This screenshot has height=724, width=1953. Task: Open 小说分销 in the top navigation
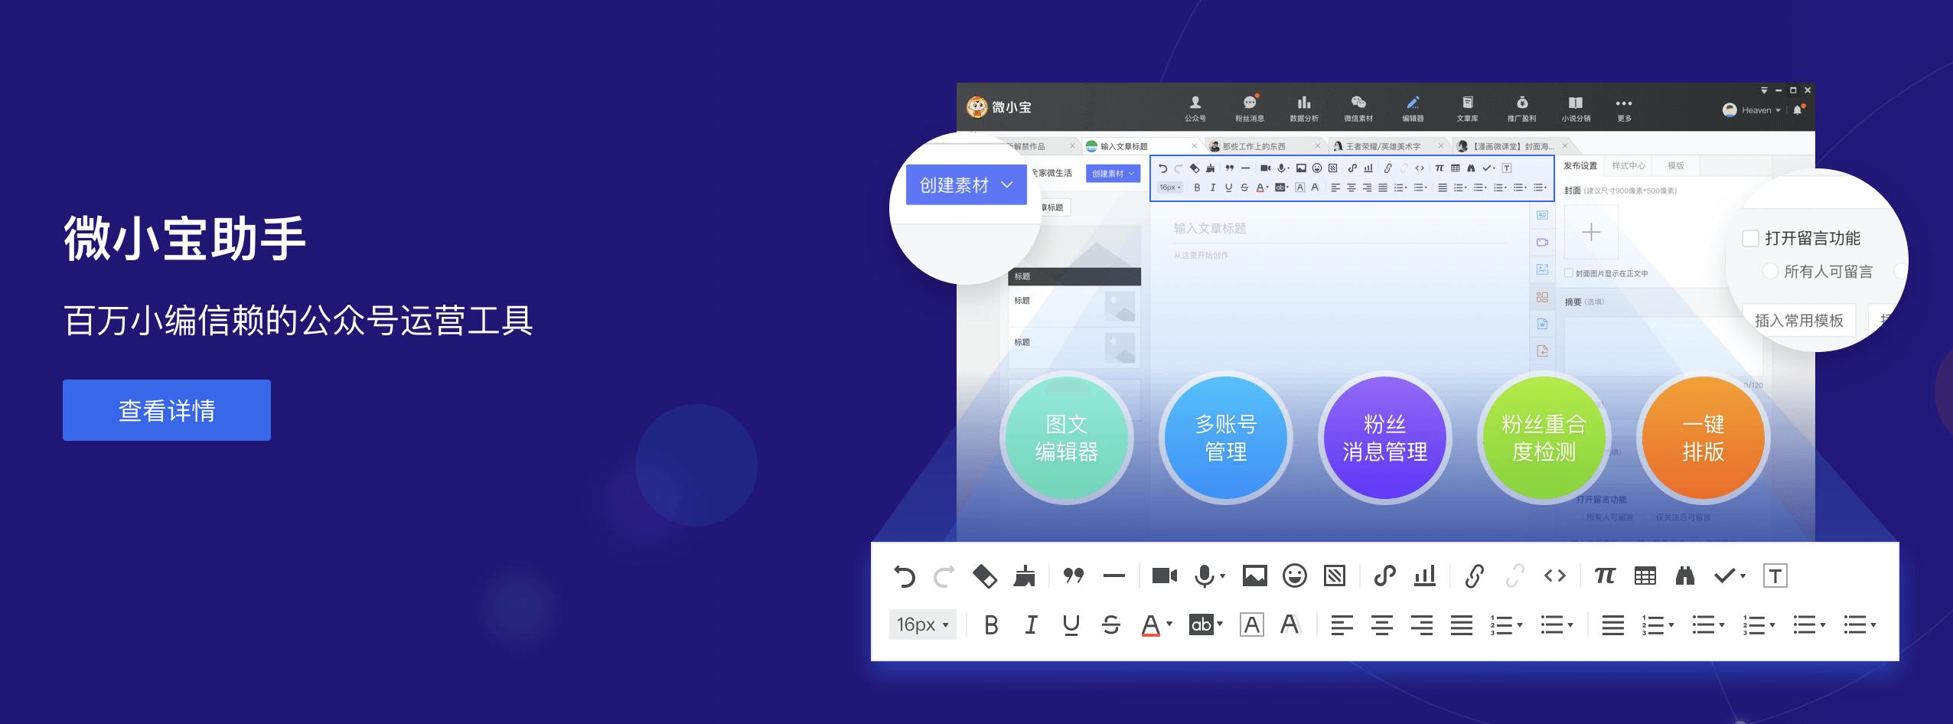click(x=1576, y=109)
